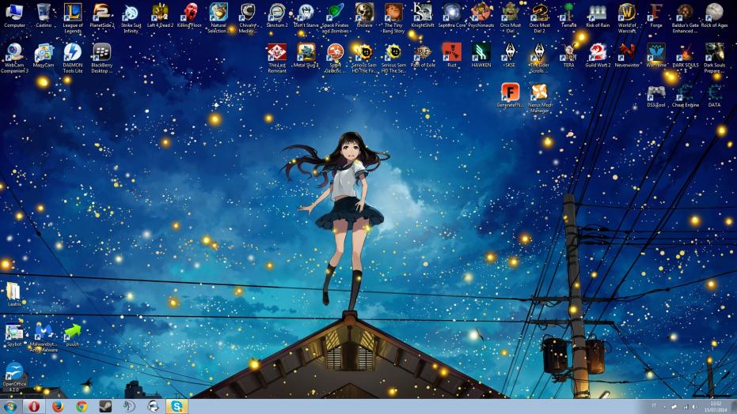
Task: Select the Guild Wars 2 shortcut
Action: coord(598,55)
